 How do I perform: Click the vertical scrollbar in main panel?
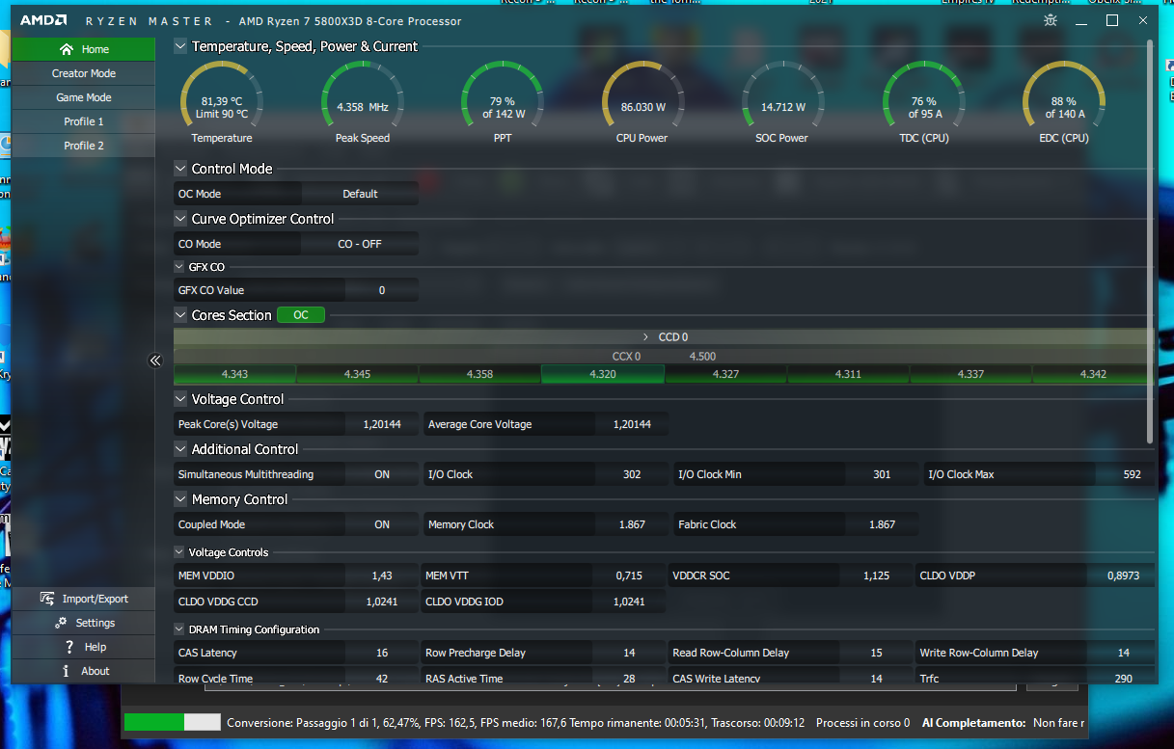pos(1150,241)
